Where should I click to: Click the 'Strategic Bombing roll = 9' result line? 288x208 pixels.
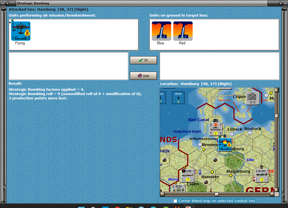(76, 94)
